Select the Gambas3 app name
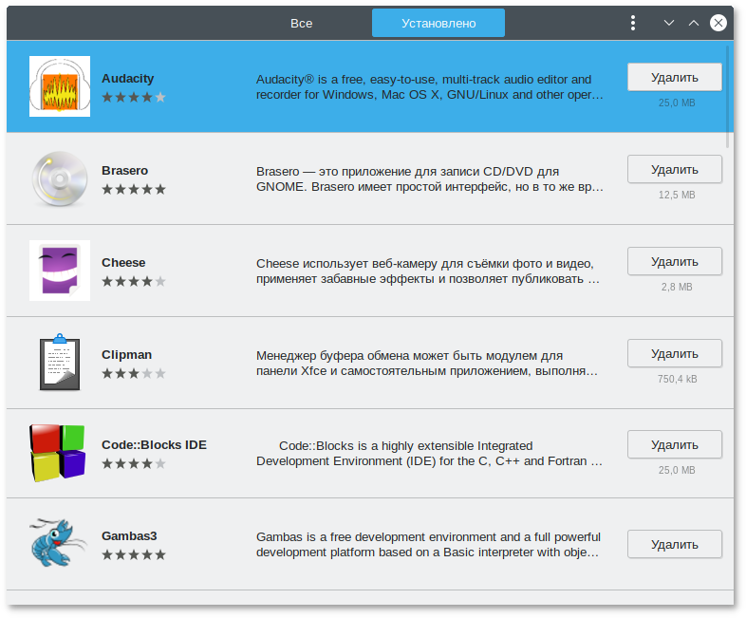Screen dimensions: 746x618 (129, 536)
